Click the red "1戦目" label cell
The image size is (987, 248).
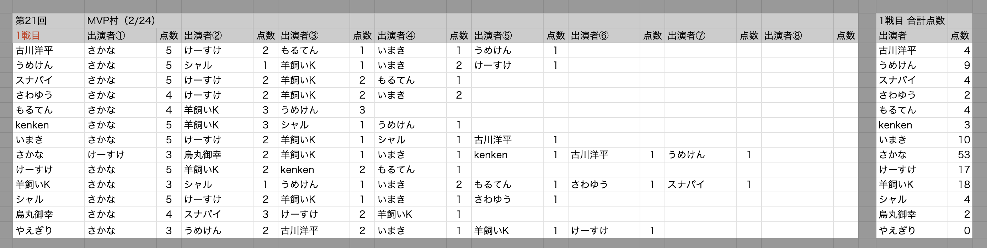[28, 35]
